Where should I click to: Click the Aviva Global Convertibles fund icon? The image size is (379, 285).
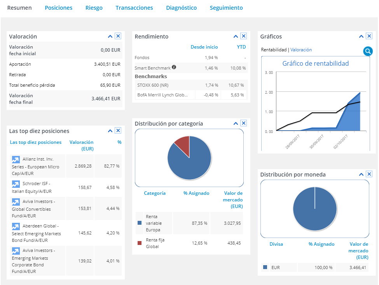(x=16, y=202)
